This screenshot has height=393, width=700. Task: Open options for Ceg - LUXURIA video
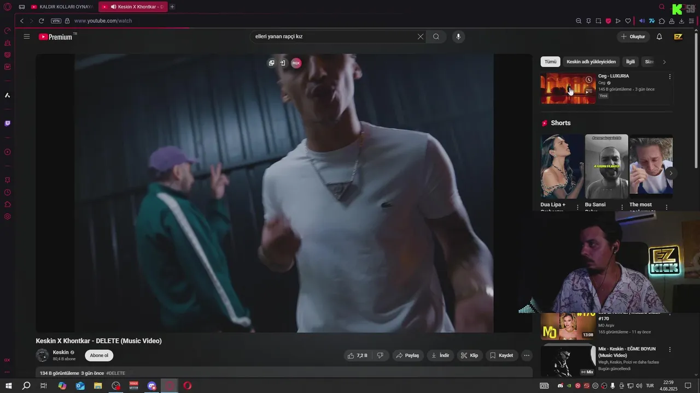[x=670, y=76]
